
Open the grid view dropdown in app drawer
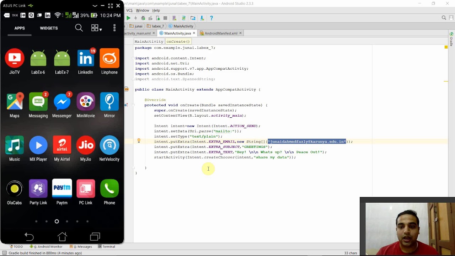[96, 28]
